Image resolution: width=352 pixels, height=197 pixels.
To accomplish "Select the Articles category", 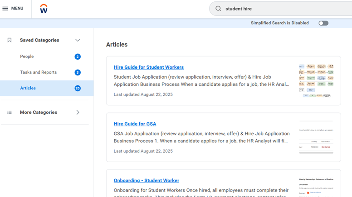I will point(28,88).
